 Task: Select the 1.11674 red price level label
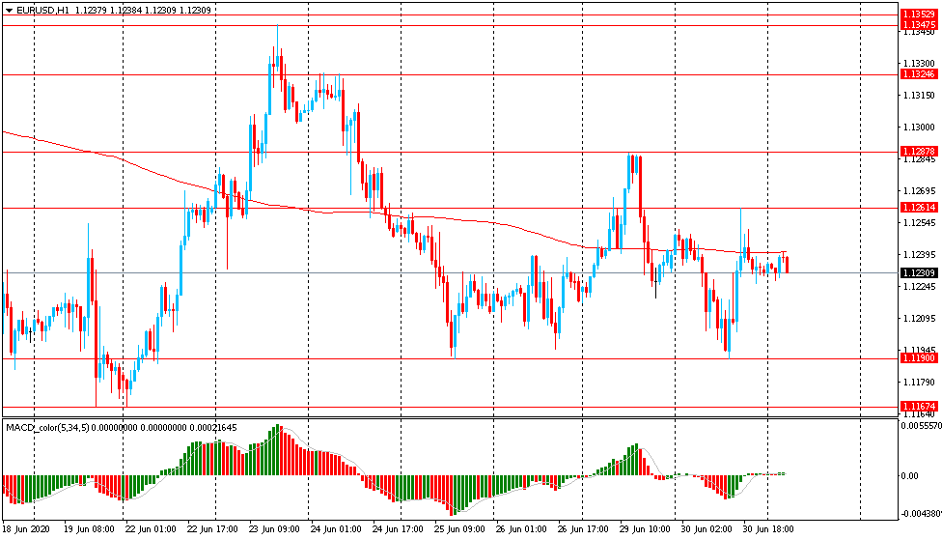(919, 407)
